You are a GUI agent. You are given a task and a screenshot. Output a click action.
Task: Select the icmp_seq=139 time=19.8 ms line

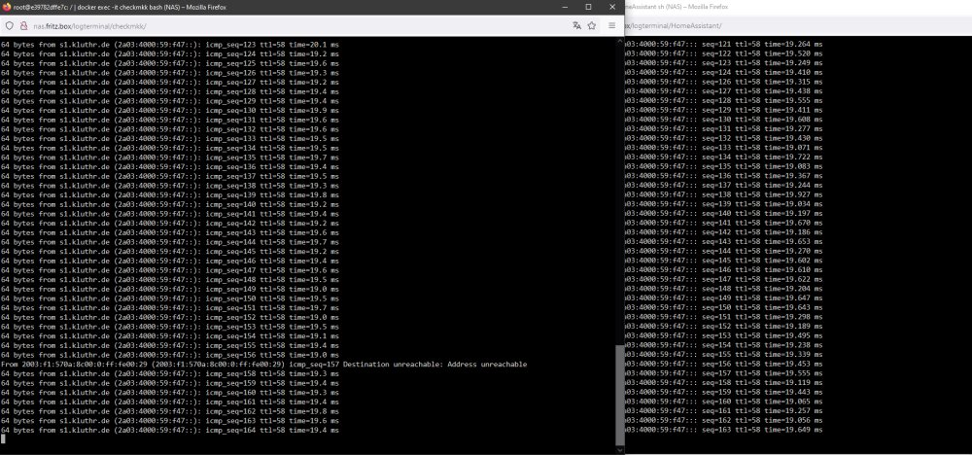point(170,195)
